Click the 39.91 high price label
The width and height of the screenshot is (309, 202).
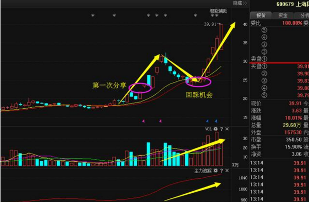pyautogui.click(x=210, y=24)
